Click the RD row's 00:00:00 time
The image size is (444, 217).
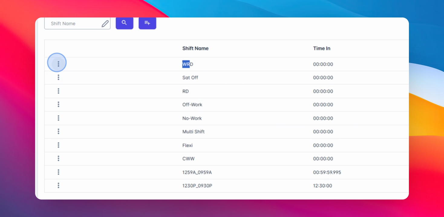323,91
